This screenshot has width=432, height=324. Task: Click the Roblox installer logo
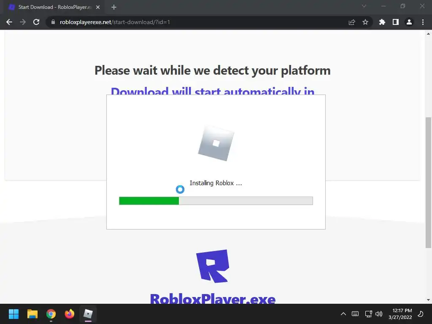tap(216, 143)
